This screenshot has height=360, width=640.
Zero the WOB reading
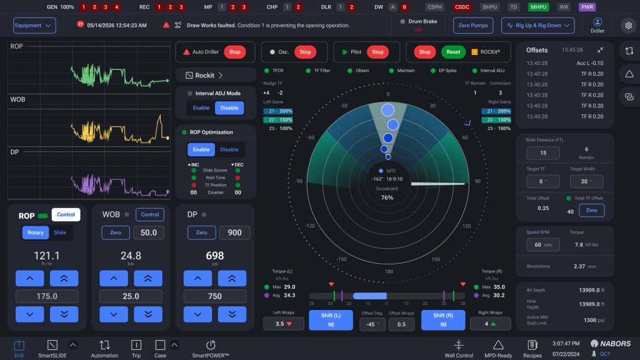(116, 232)
